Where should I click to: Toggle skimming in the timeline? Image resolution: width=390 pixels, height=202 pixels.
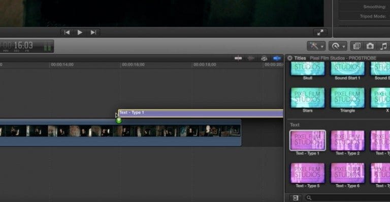pos(238,58)
